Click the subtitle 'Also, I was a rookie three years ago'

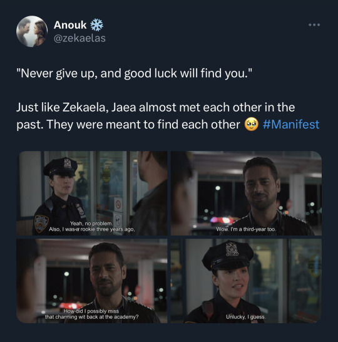pos(92,229)
